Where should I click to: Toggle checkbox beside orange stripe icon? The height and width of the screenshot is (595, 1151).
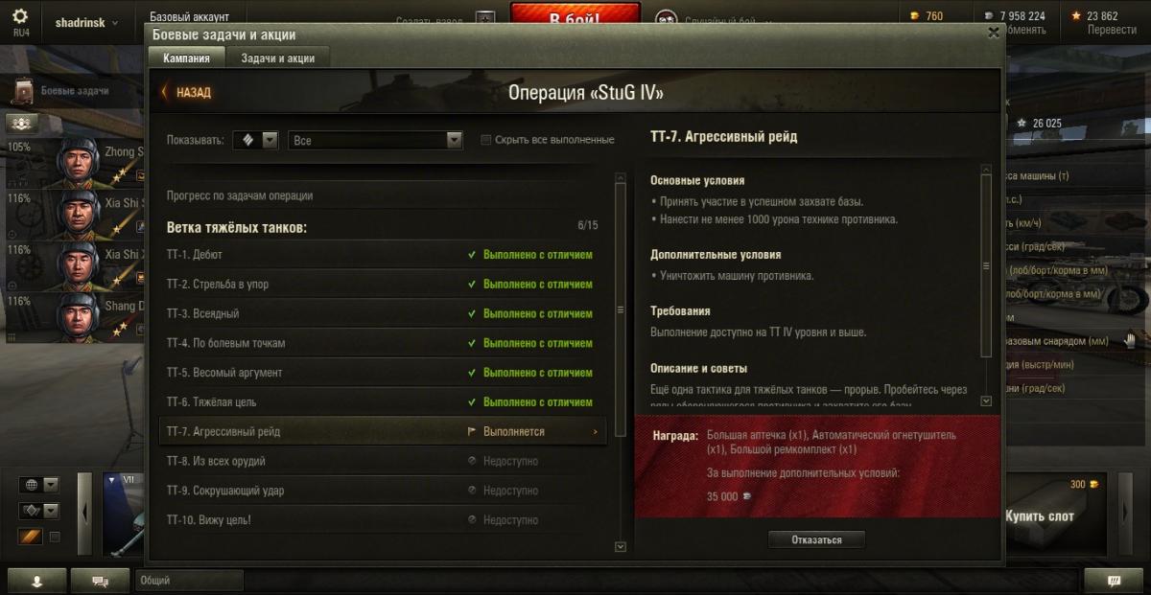55,537
